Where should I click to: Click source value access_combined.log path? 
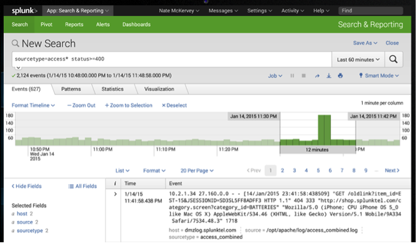(312, 230)
